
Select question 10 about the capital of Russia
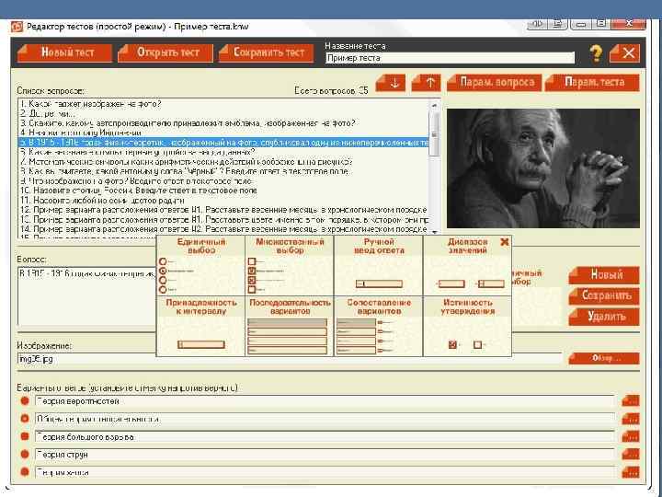pos(223,191)
